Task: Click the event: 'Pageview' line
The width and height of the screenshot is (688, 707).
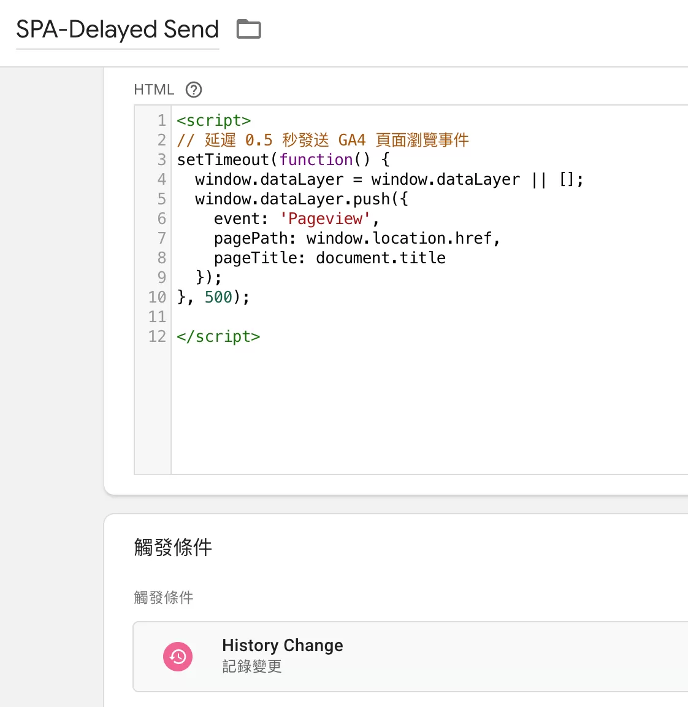Action: (296, 218)
